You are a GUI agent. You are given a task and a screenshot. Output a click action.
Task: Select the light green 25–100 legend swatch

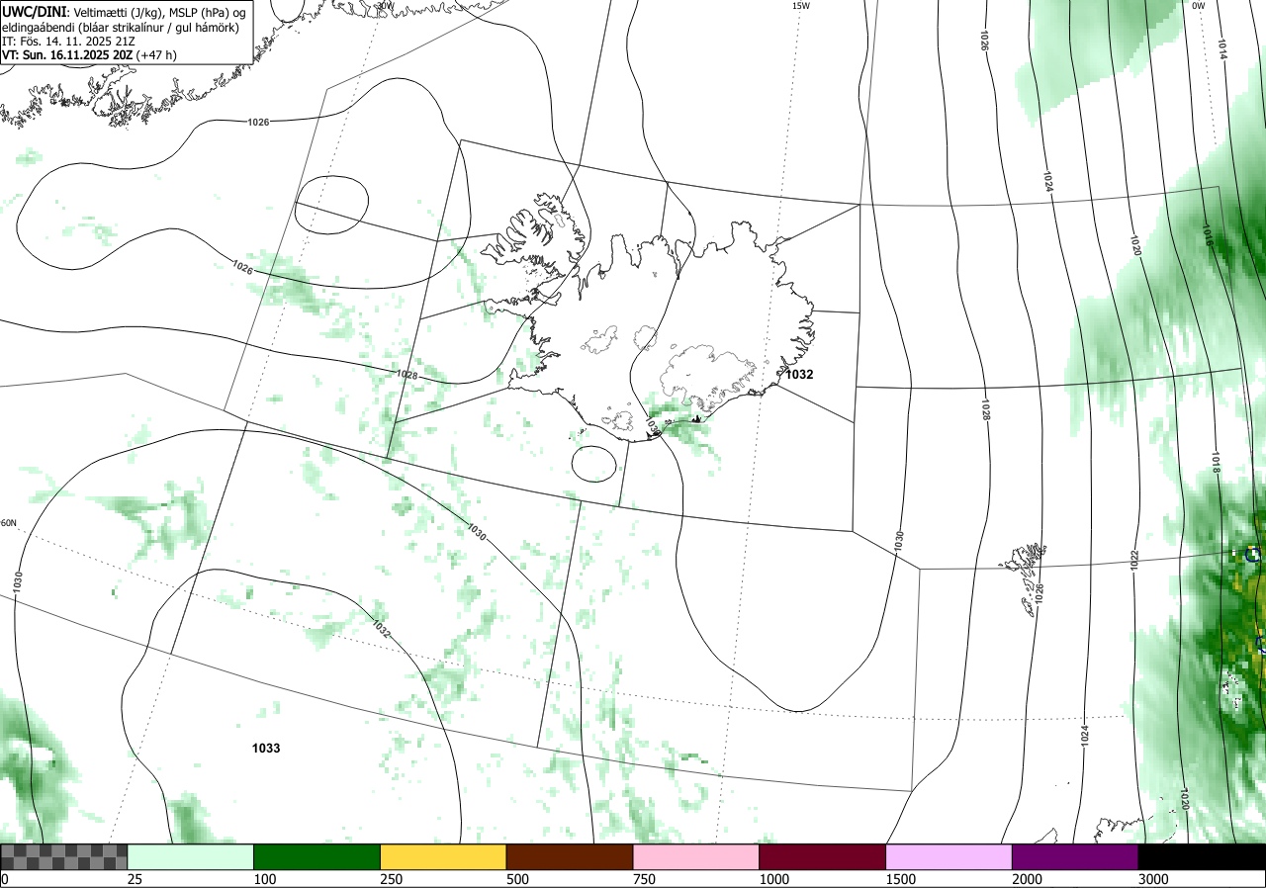pyautogui.click(x=191, y=856)
